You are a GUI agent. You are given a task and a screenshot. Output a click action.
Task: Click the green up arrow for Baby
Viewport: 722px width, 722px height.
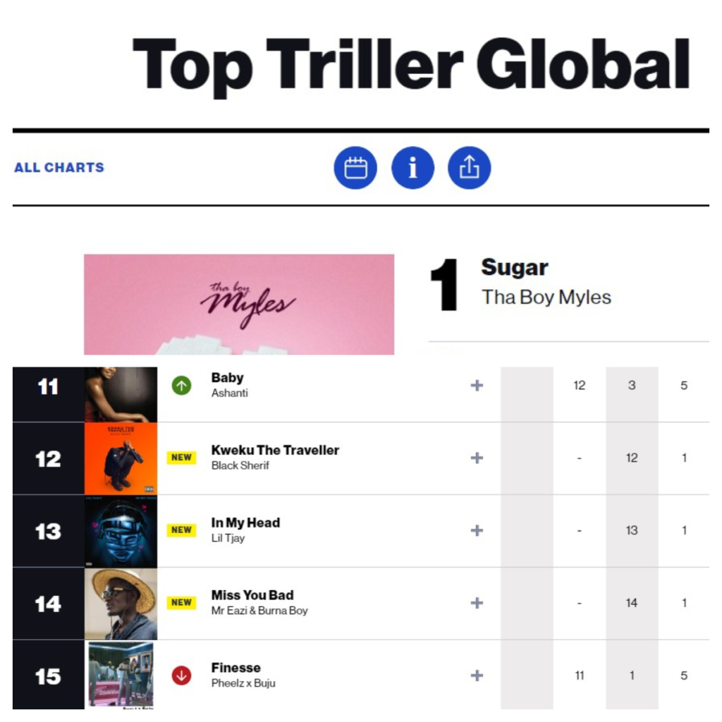181,386
